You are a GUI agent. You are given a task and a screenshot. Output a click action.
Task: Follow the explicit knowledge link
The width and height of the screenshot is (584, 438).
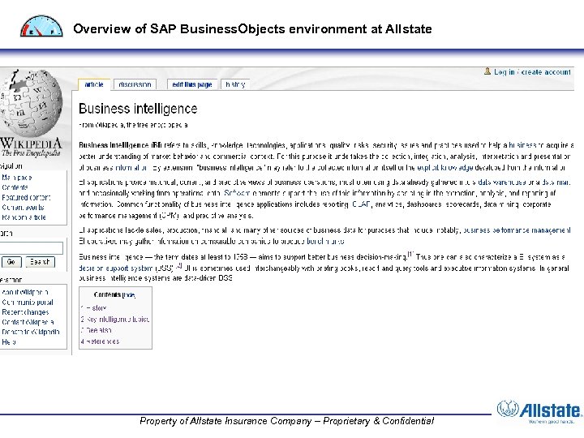pyautogui.click(x=444, y=168)
